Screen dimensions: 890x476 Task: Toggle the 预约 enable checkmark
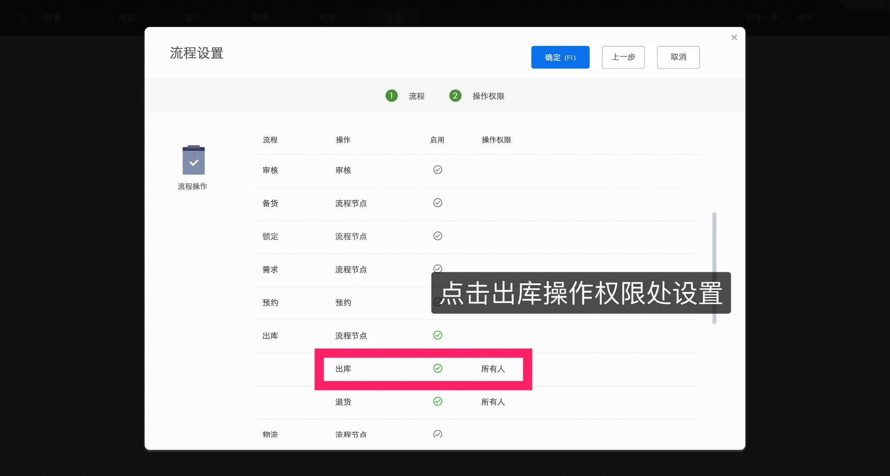[438, 302]
